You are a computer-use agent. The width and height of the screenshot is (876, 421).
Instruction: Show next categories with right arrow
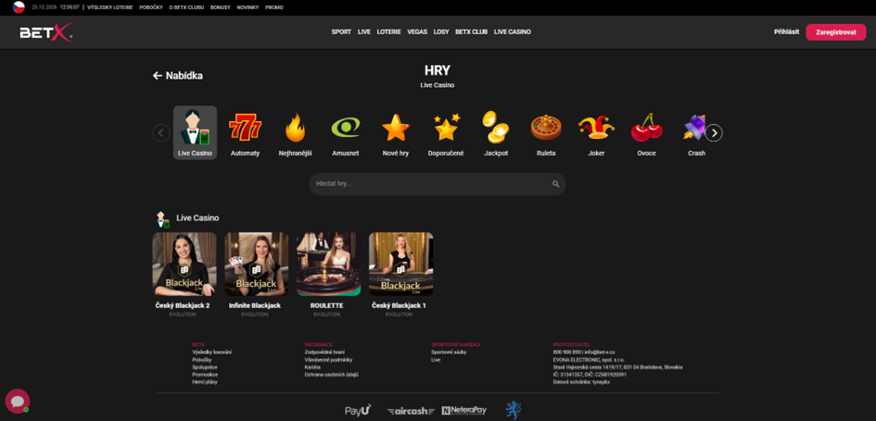[x=714, y=132]
